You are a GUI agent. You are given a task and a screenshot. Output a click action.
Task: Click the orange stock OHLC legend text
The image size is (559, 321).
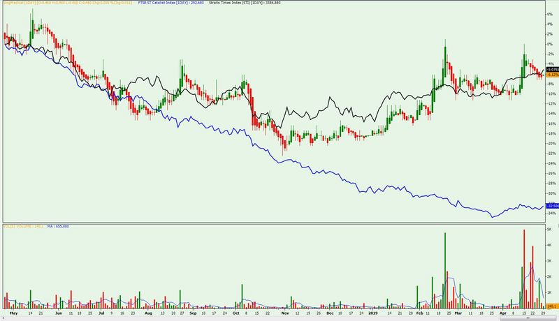click(x=68, y=3)
